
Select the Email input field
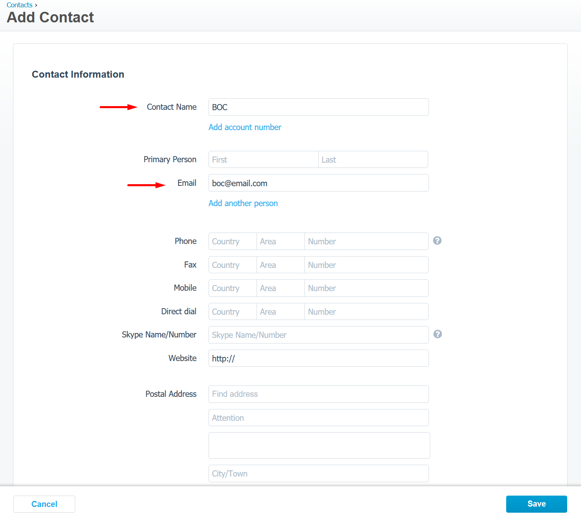coord(318,183)
